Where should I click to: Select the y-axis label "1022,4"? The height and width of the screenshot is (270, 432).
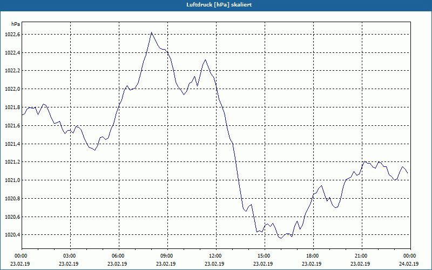(12, 52)
